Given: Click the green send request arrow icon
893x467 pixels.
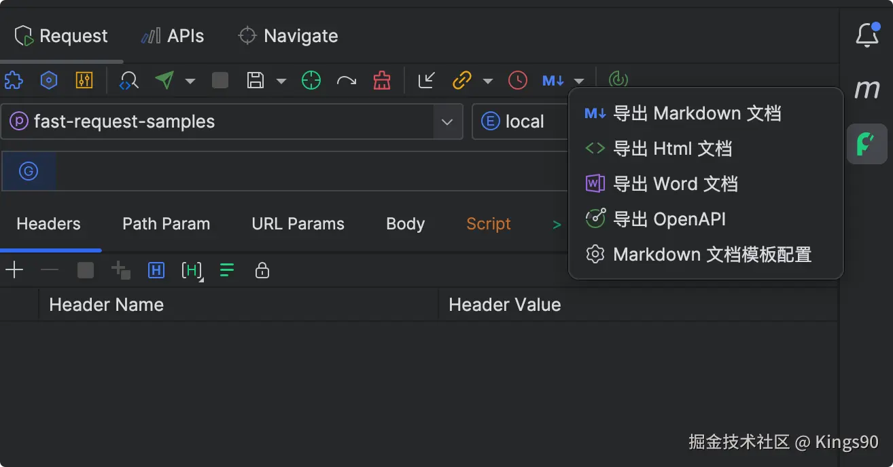Looking at the screenshot, I should [x=164, y=80].
